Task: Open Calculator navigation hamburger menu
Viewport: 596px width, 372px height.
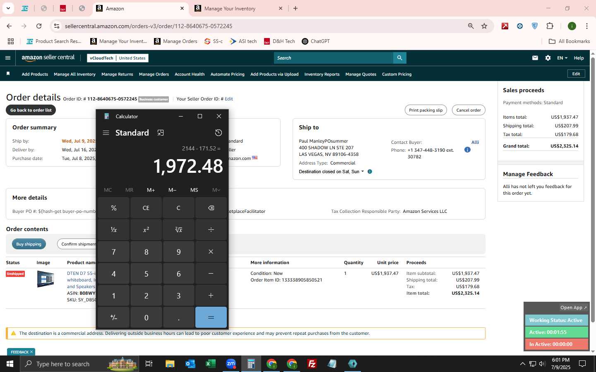Action: [106, 133]
